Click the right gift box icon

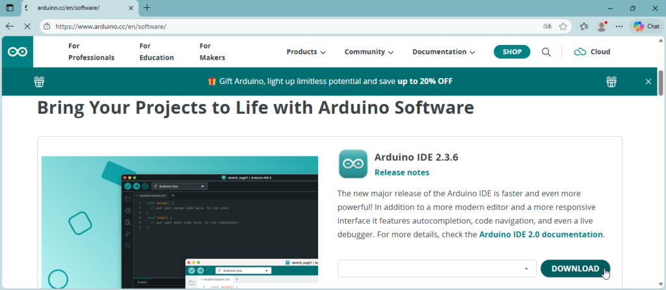tap(611, 81)
